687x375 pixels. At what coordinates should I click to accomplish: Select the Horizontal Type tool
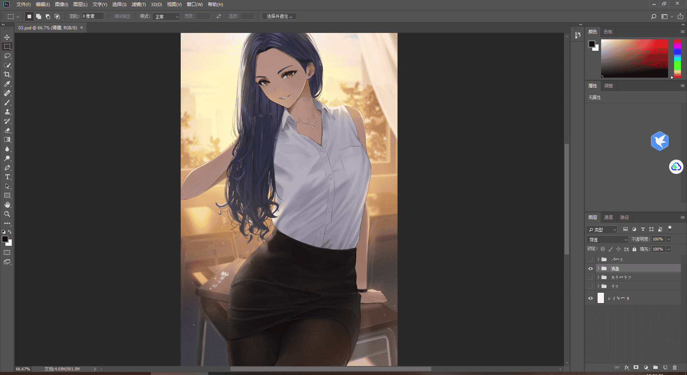pos(7,177)
